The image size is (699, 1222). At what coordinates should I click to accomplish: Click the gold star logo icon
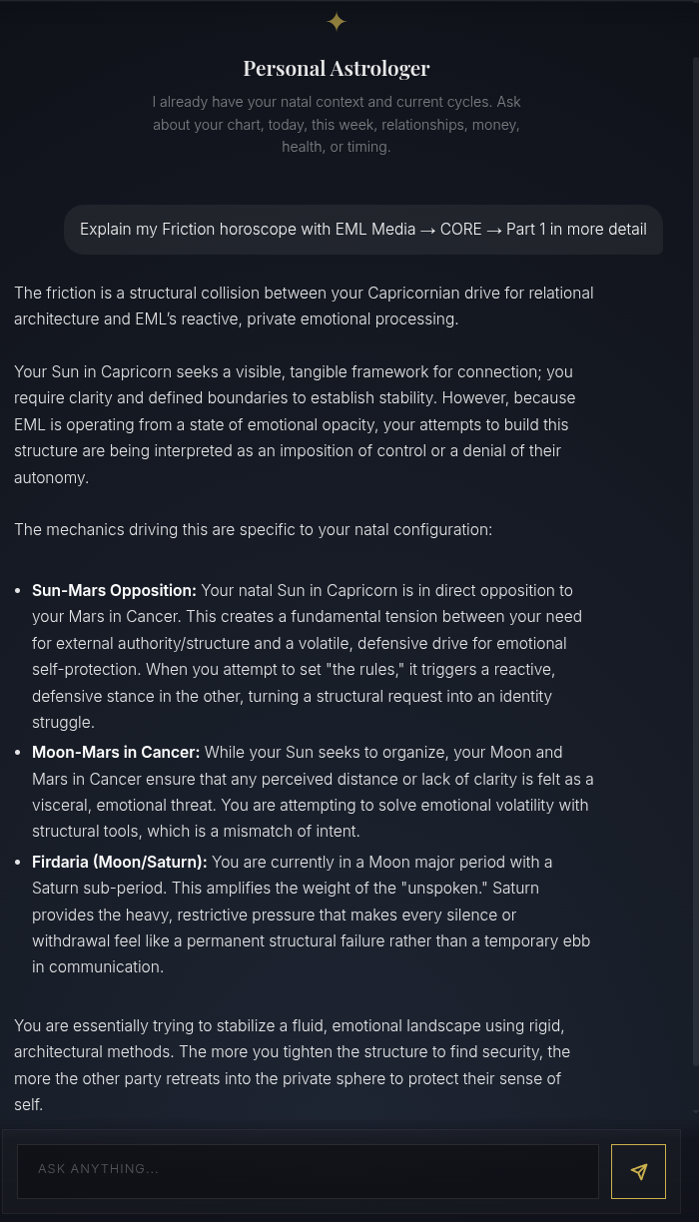[337, 21]
